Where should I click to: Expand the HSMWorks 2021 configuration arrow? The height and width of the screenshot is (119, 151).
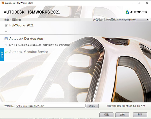click(6, 32)
